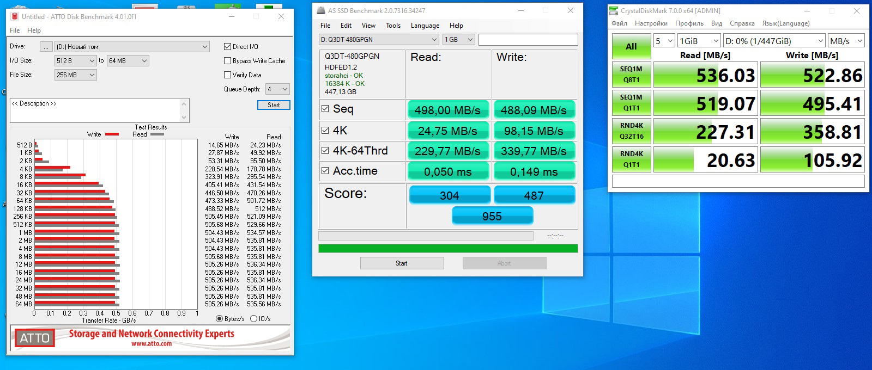
Task: Click the ATTO Description text field
Action: coord(95,110)
